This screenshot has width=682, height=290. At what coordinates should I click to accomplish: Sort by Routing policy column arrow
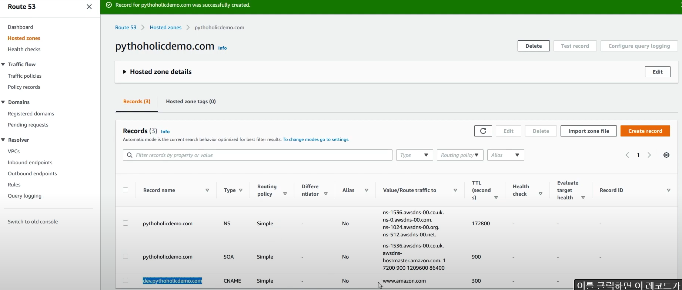tap(285, 194)
